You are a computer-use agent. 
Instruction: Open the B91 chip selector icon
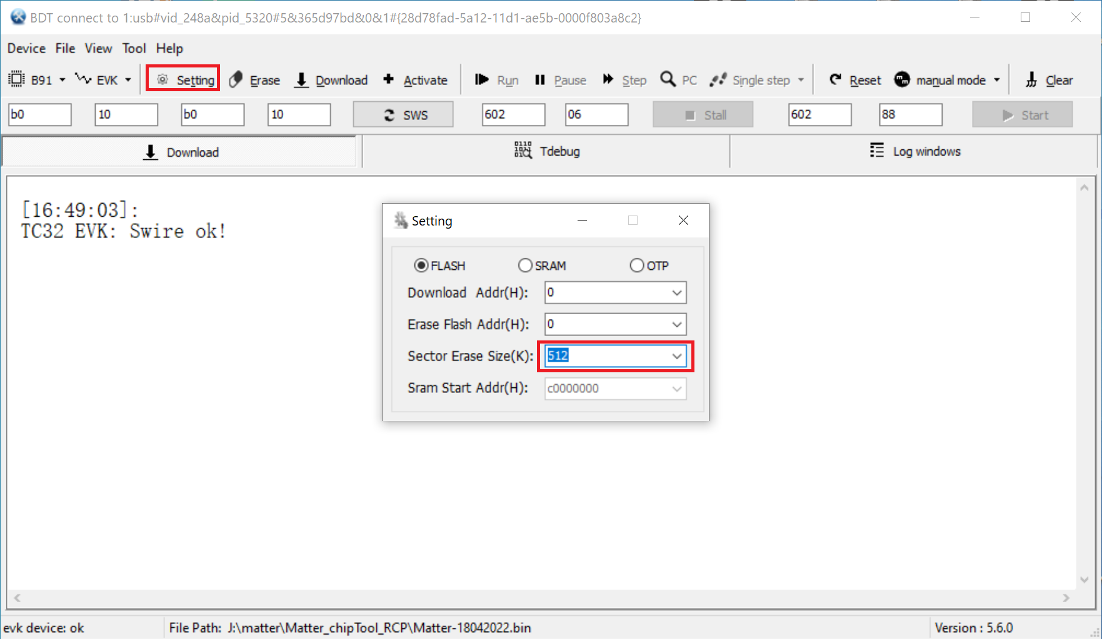click(16, 79)
